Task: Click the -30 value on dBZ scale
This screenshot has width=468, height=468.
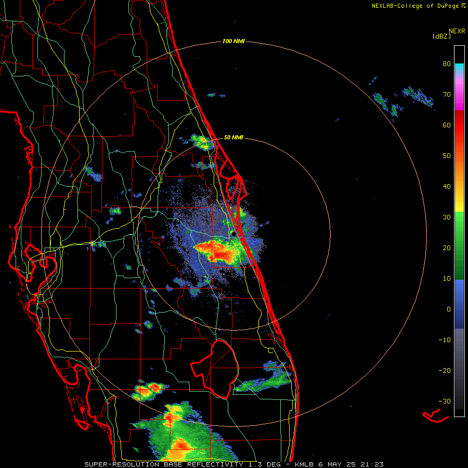Action: (x=445, y=401)
